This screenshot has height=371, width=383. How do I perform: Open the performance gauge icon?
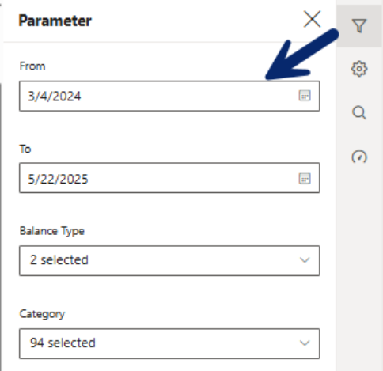pyautogui.click(x=359, y=157)
